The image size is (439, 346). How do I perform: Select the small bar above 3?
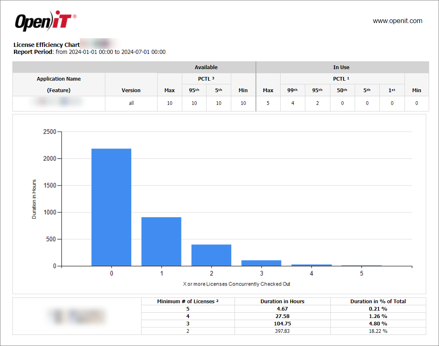coord(261,262)
